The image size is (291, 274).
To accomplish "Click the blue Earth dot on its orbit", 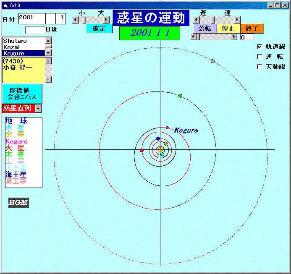I will pyautogui.click(x=158, y=138).
